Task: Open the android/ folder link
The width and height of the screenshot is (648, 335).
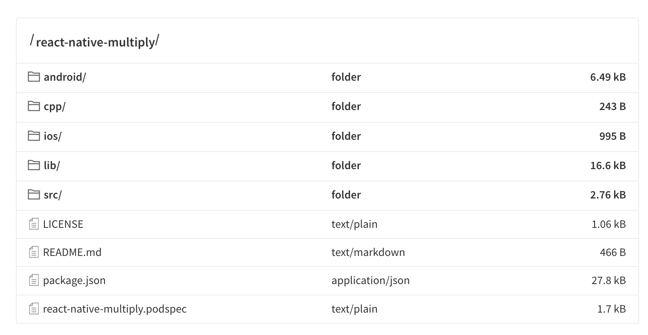Action: pos(65,77)
